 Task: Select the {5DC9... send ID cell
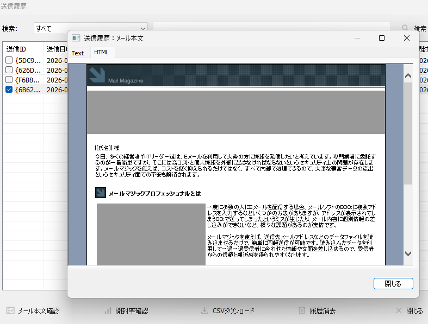tap(28, 60)
